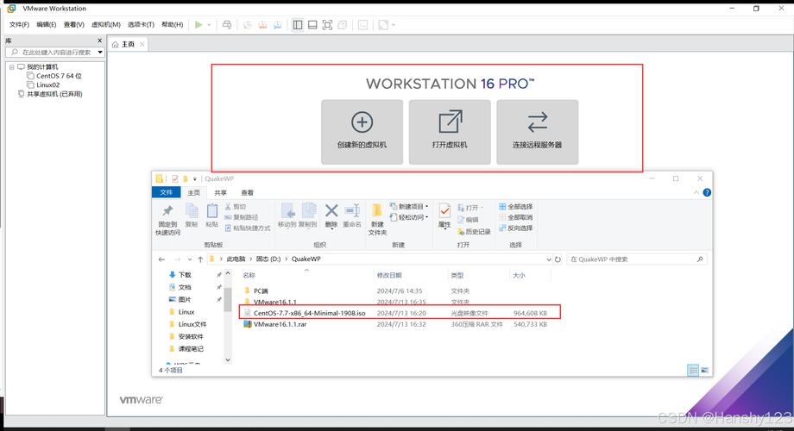794x431 pixels.
Task: Open the 轻松访问 dropdown
Action: pos(409,217)
